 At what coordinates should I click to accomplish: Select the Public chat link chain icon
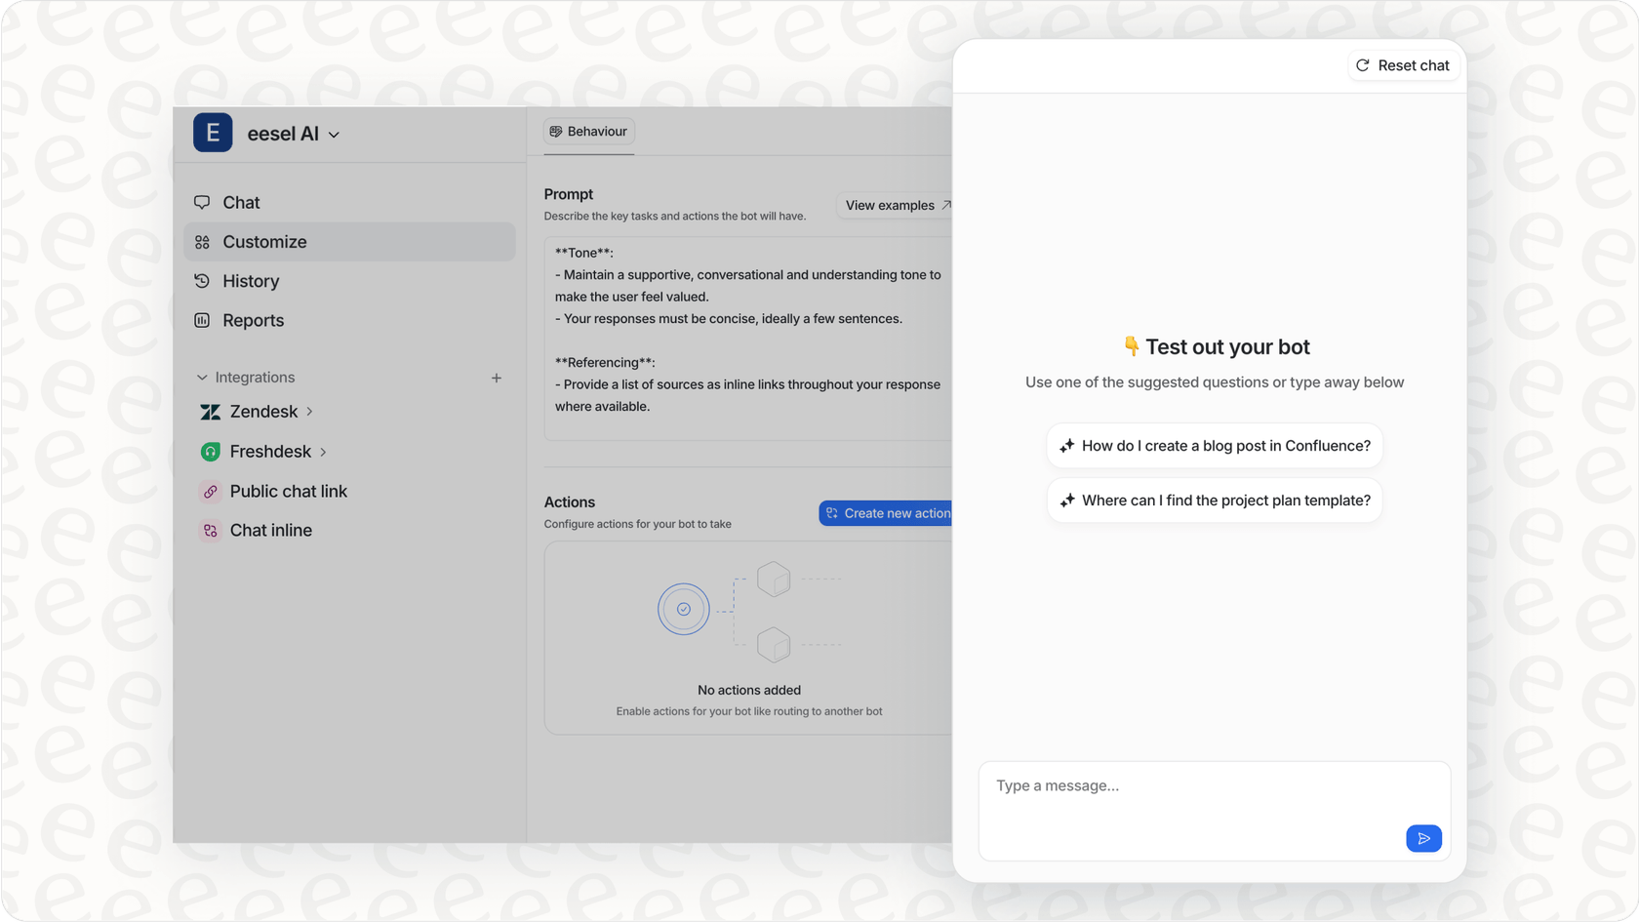211,491
